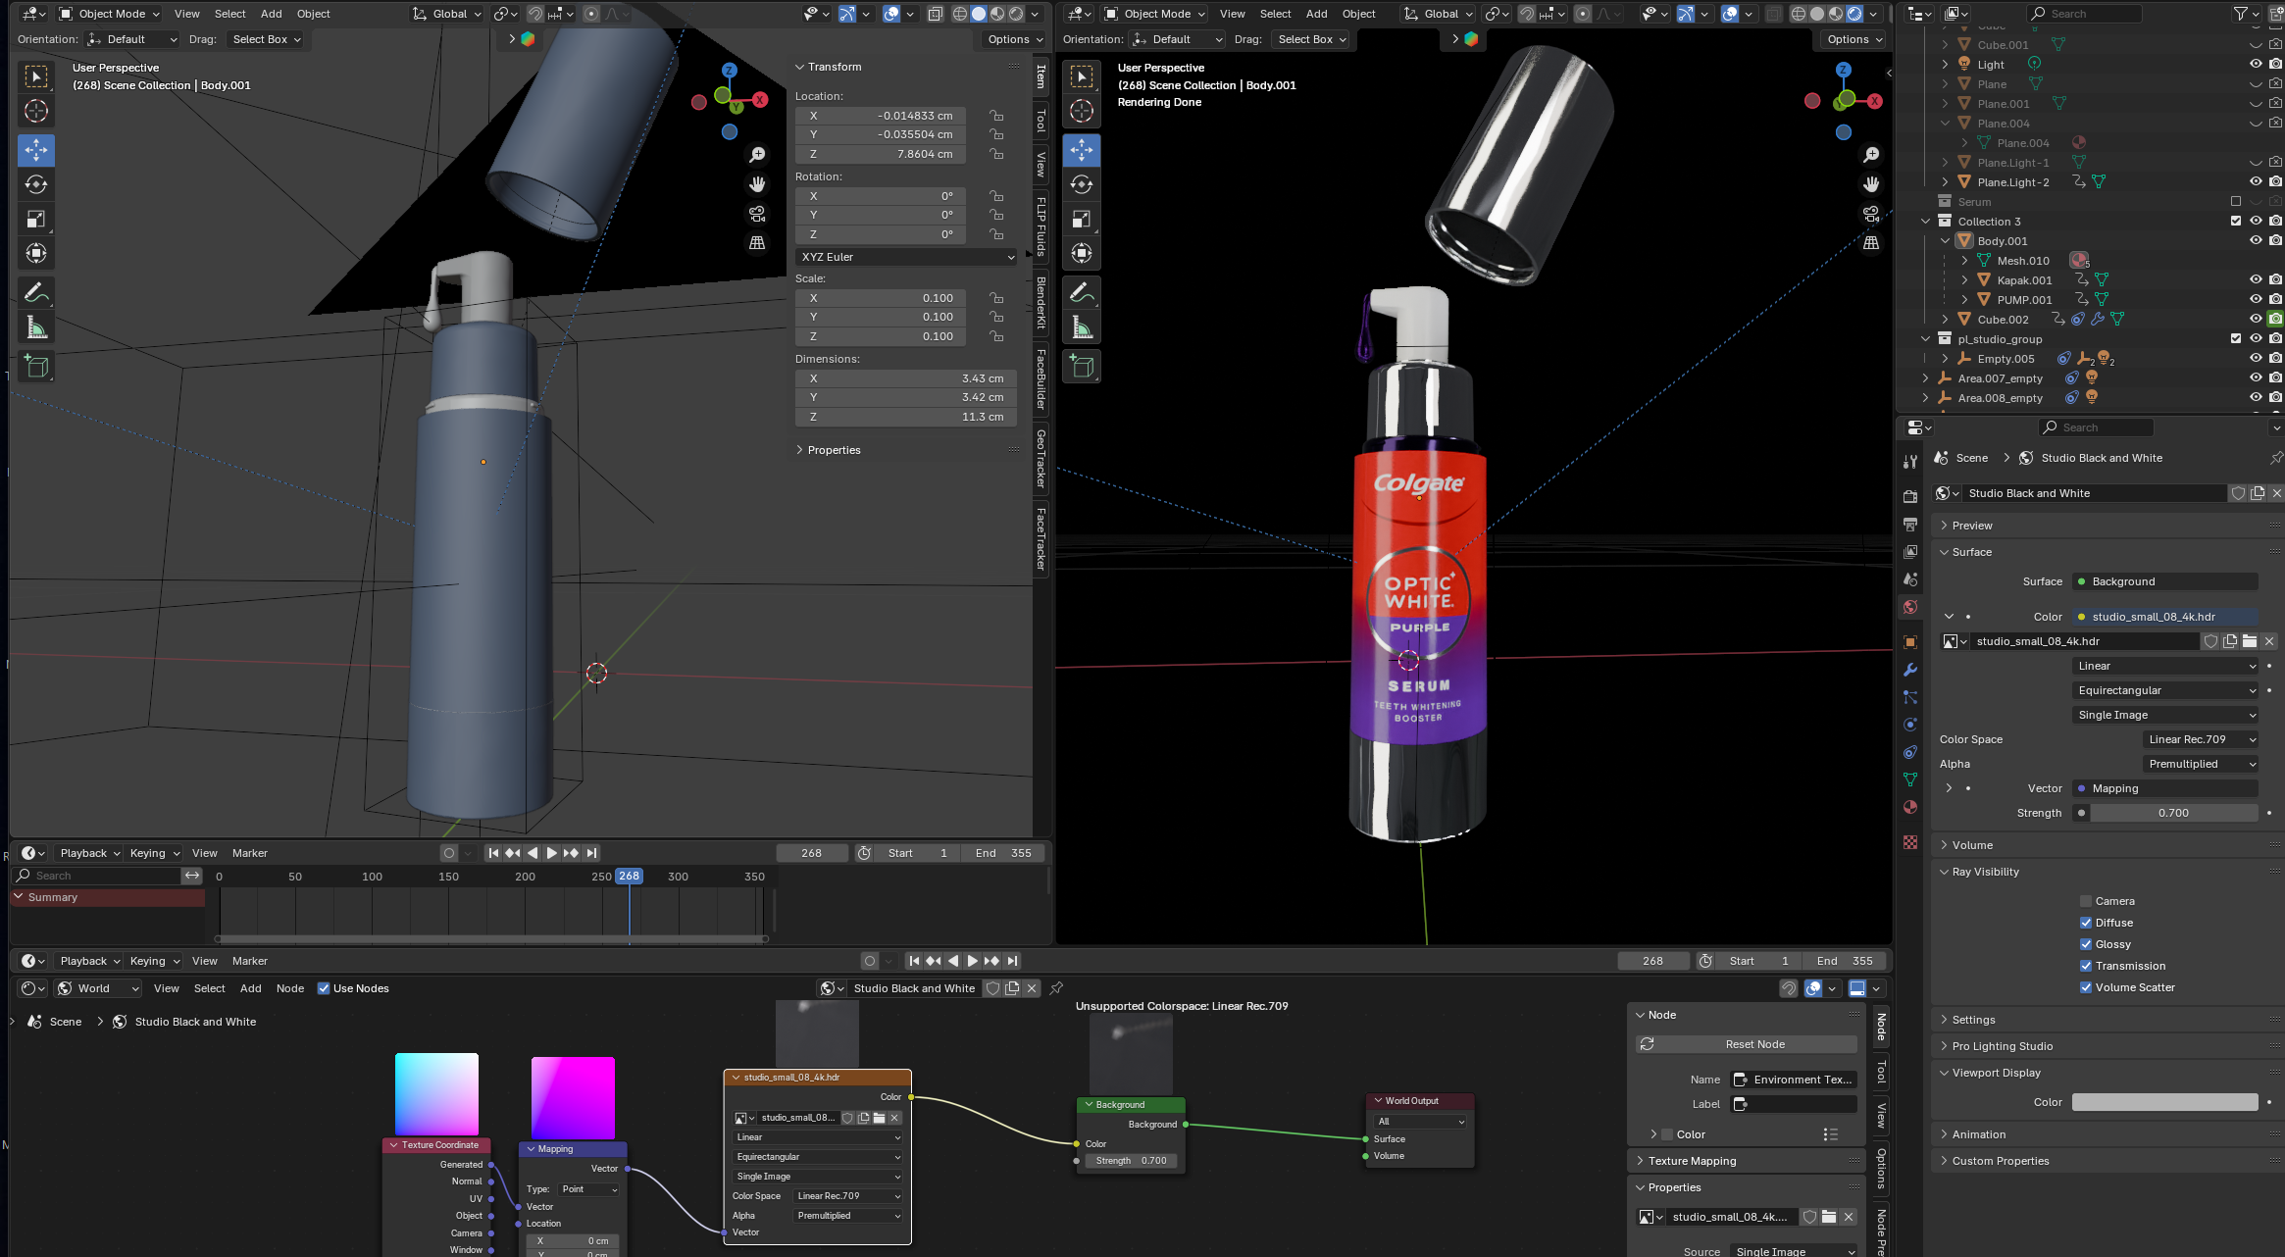The height and width of the screenshot is (1257, 2285).
Task: Open the Equirectangular projection dropdown in properties
Action: click(2164, 690)
